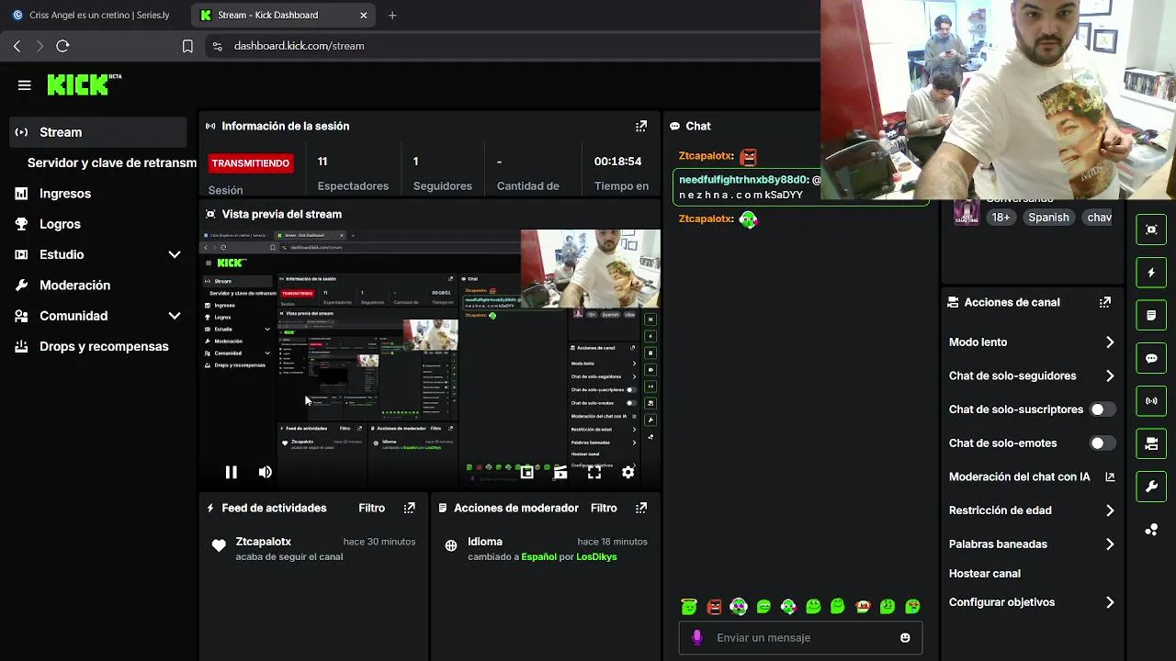Open Restricción de edad chevron
Viewport: 1176px width, 661px height.
[x=1110, y=510]
